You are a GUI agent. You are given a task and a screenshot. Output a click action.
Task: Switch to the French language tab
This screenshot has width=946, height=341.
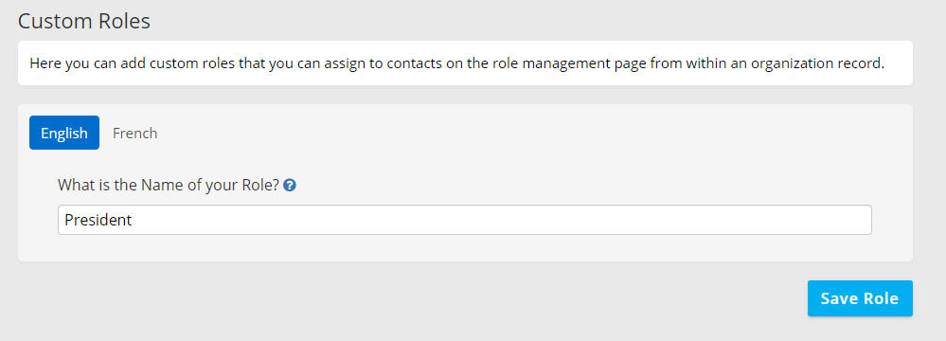(135, 133)
